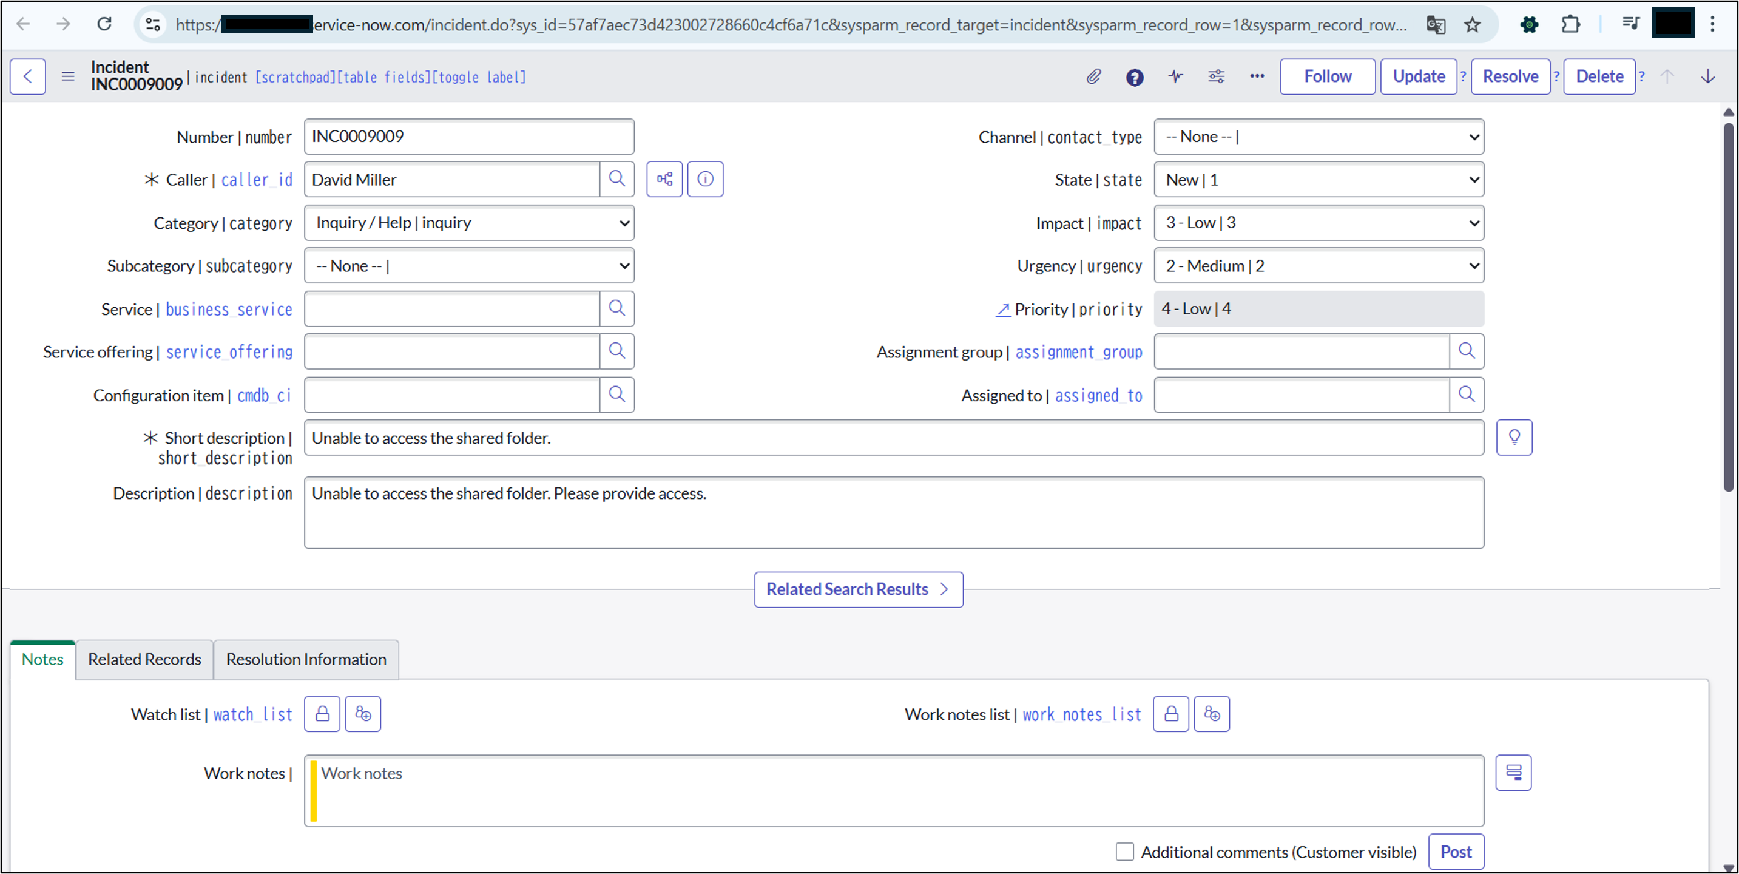Screen dimensions: 1739x874
Task: Open the State dropdown
Action: (1319, 180)
